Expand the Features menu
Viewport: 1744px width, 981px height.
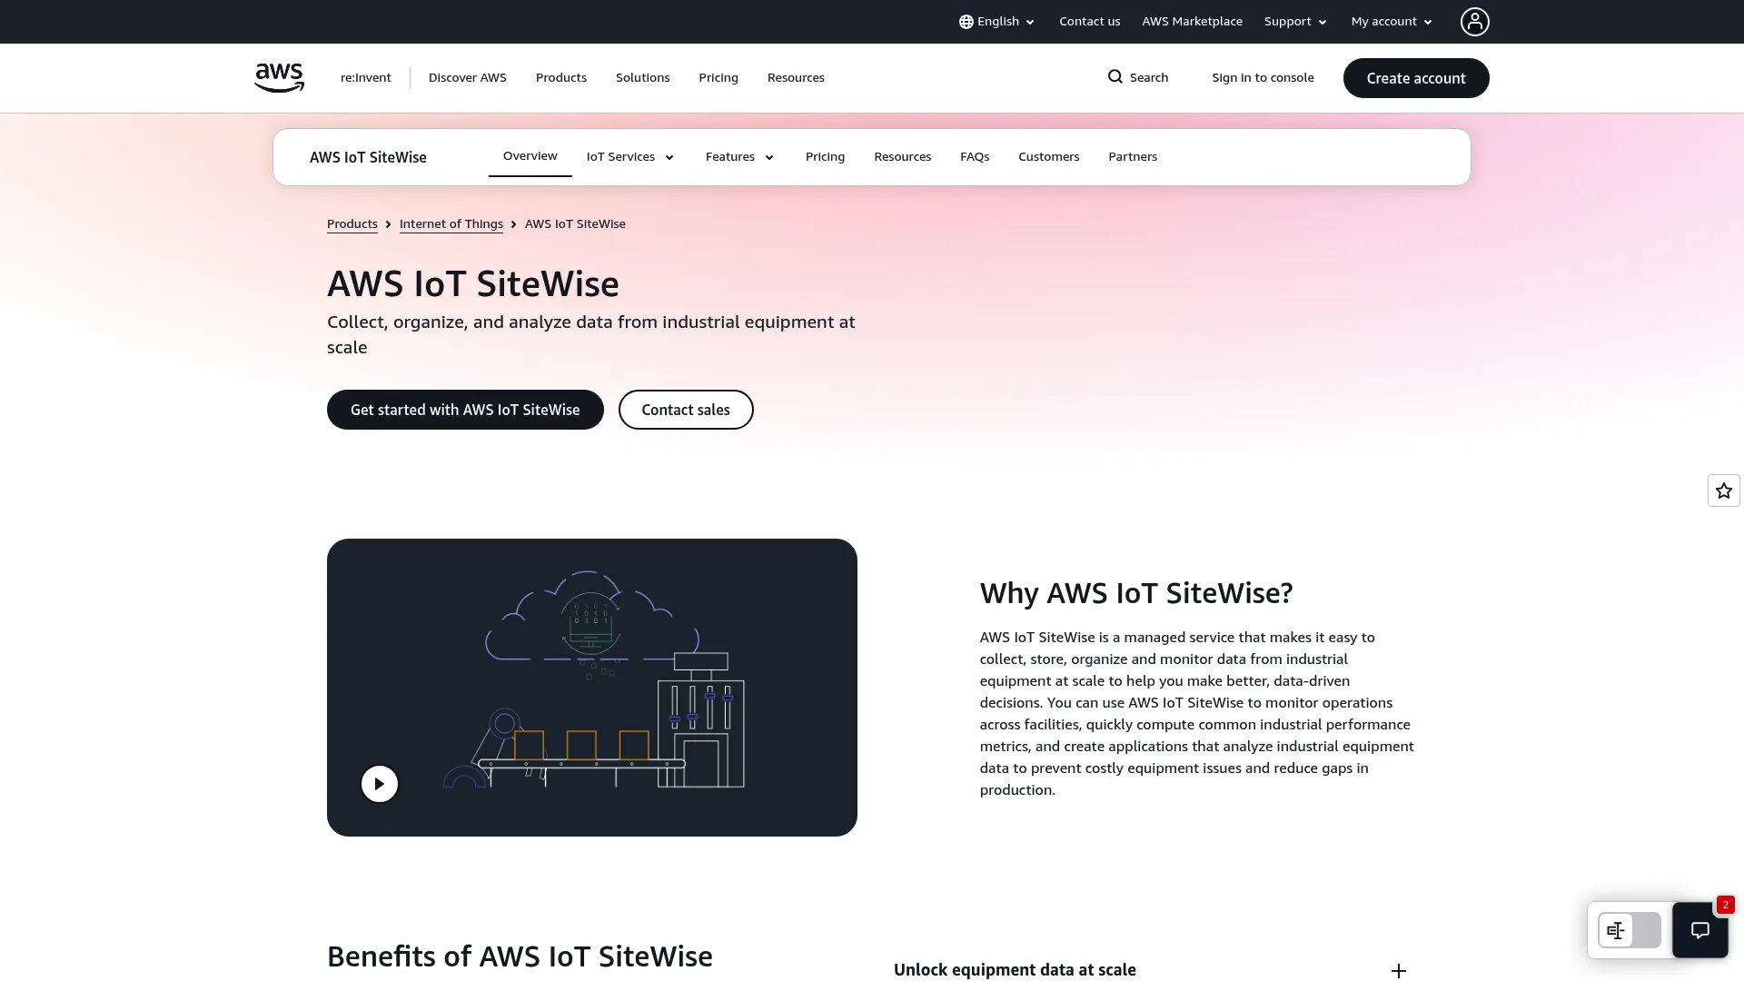coord(739,157)
